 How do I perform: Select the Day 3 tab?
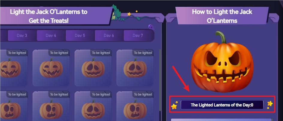click(22, 35)
